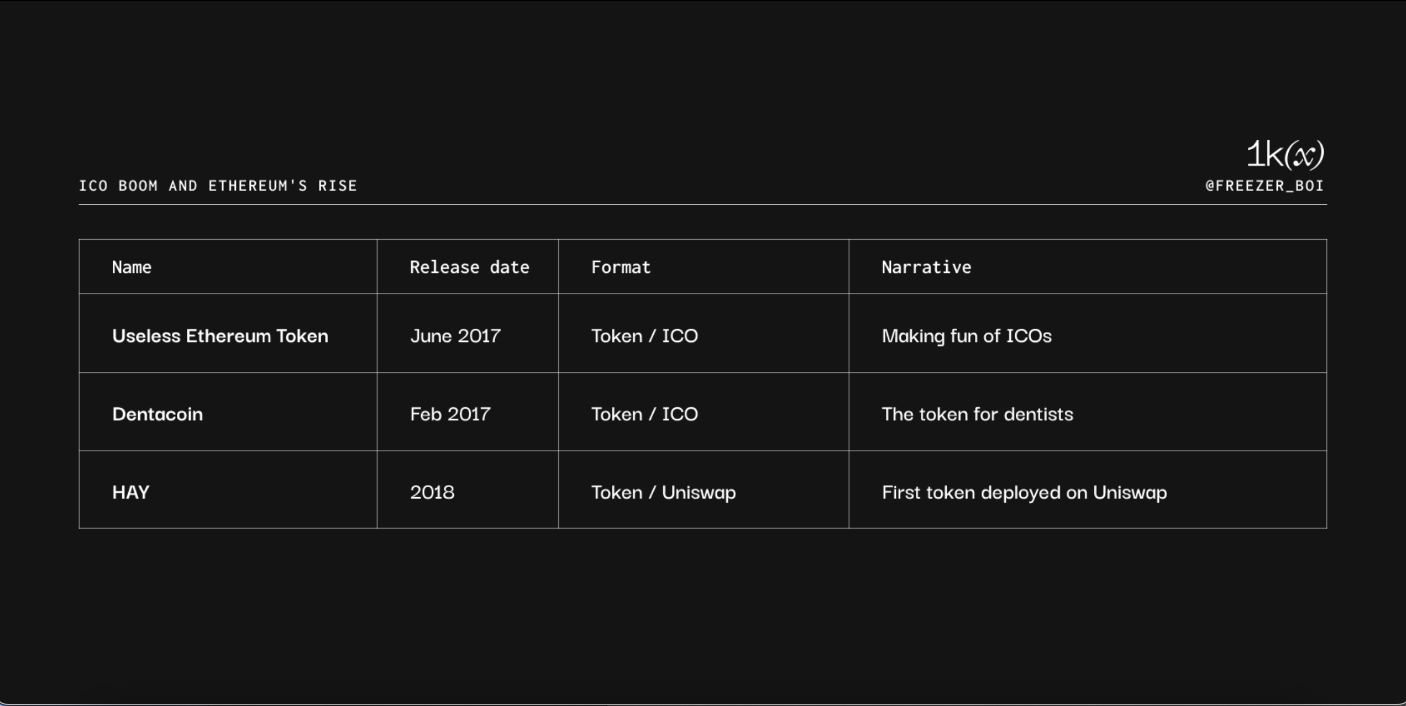Image resolution: width=1406 pixels, height=706 pixels.
Task: Click the Dentacoin name cell
Action: 158,414
